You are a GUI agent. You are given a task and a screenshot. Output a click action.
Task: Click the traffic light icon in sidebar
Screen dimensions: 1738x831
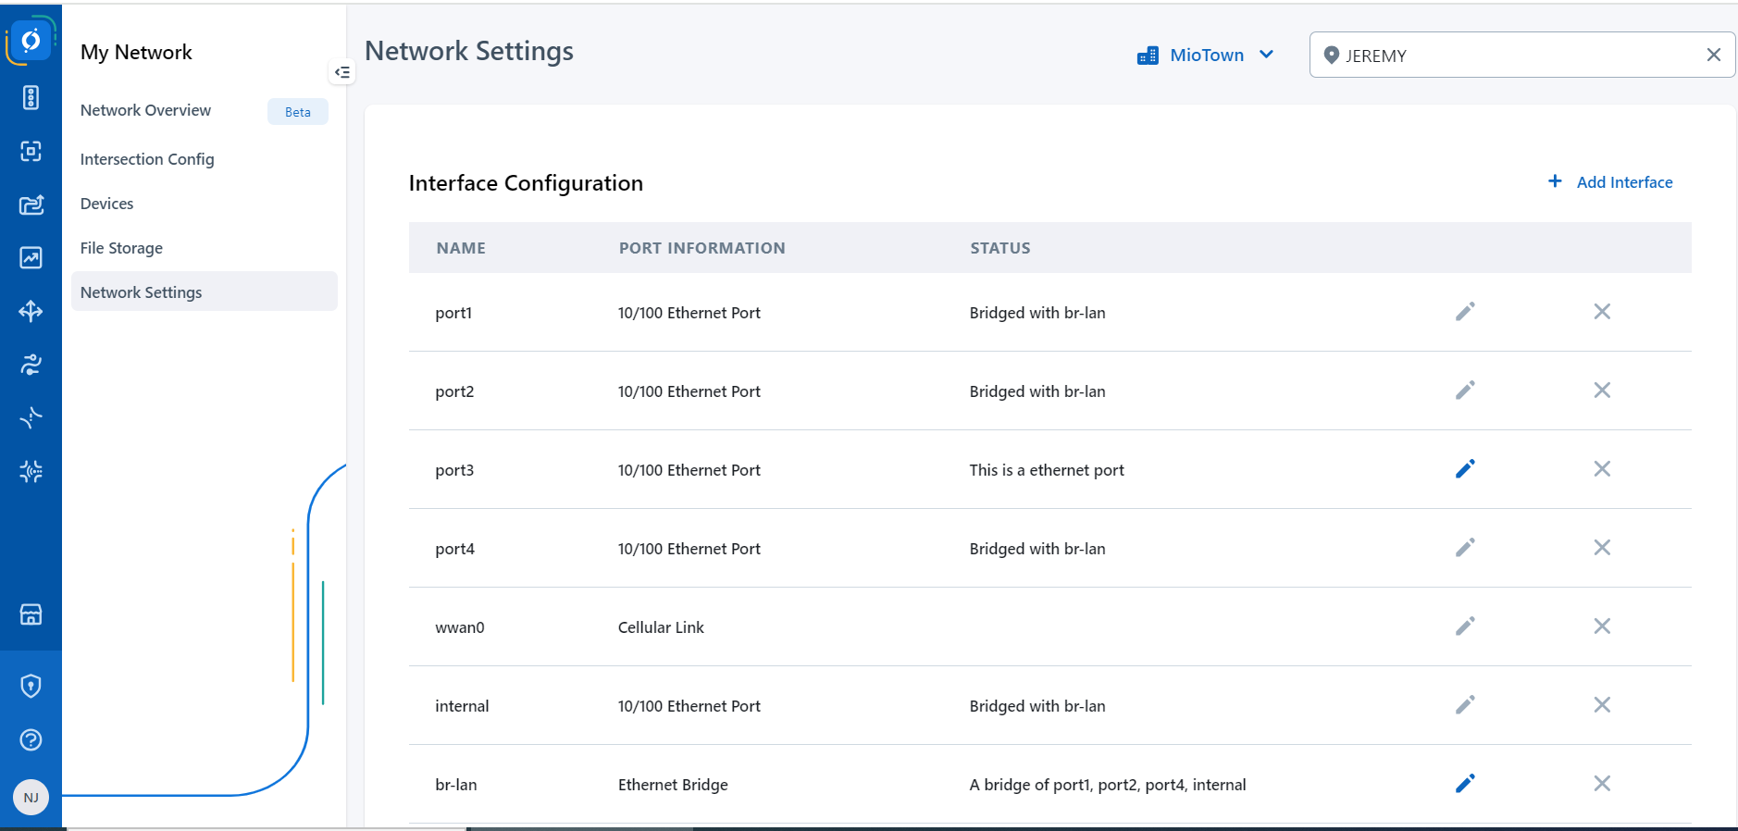tap(31, 98)
